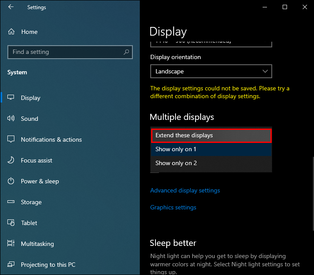Click the vertical scrollbar on the right
Viewport: 314px width, 275px height.
[x=313, y=194]
